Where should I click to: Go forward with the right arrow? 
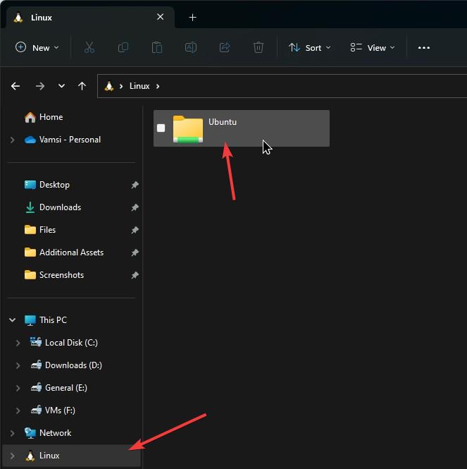(39, 86)
